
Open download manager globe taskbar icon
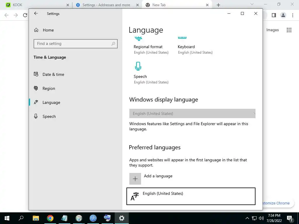pyautogui.click(x=79, y=218)
